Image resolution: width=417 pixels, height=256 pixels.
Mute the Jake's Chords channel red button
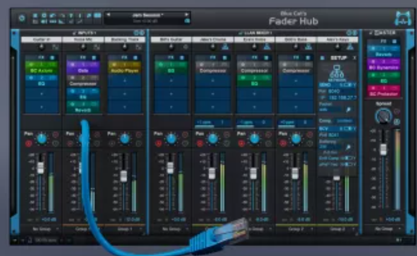(x=200, y=144)
